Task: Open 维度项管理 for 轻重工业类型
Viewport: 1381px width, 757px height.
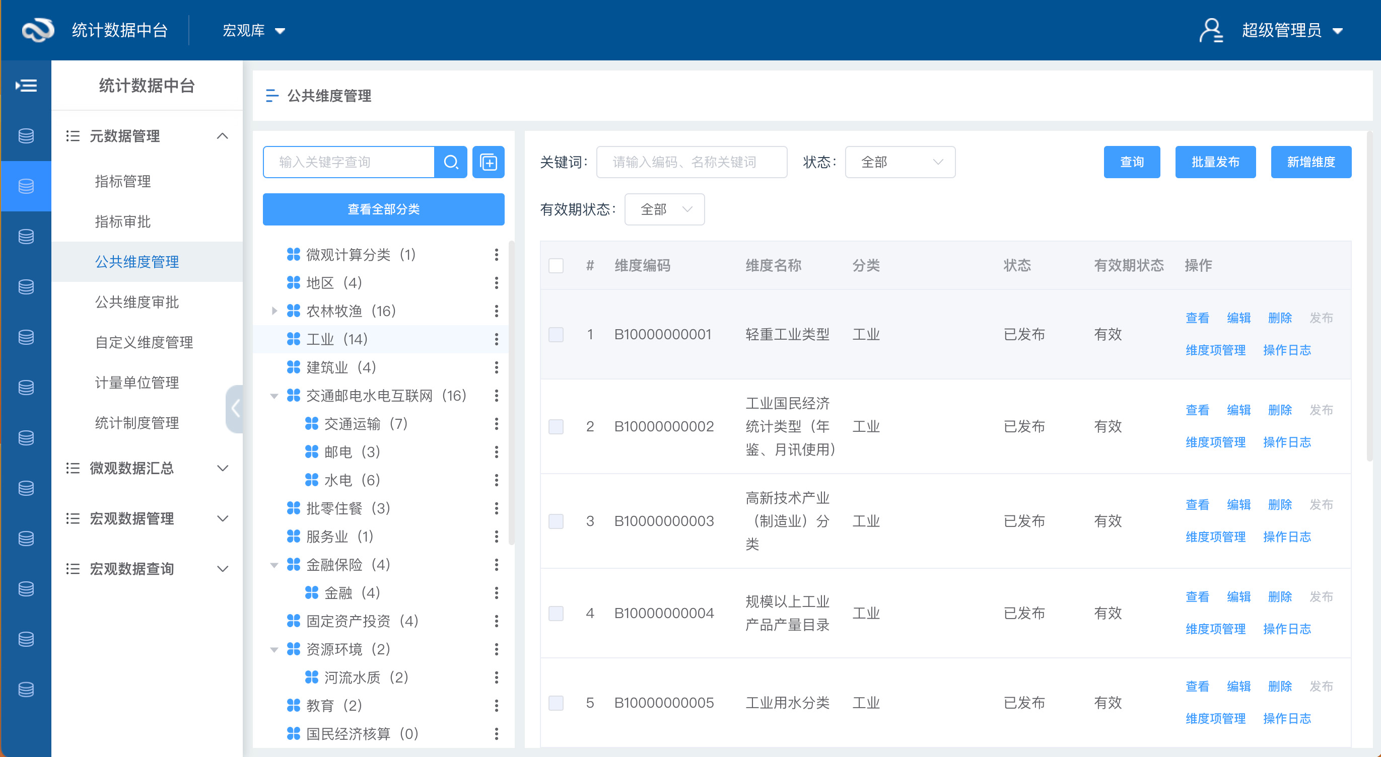Action: pyautogui.click(x=1215, y=350)
